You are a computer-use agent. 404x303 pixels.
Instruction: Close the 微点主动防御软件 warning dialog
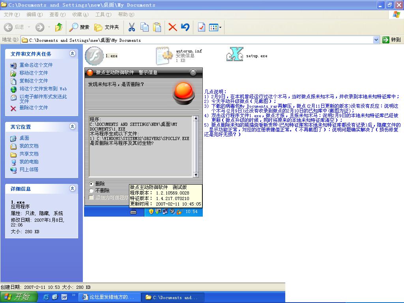(x=193, y=73)
